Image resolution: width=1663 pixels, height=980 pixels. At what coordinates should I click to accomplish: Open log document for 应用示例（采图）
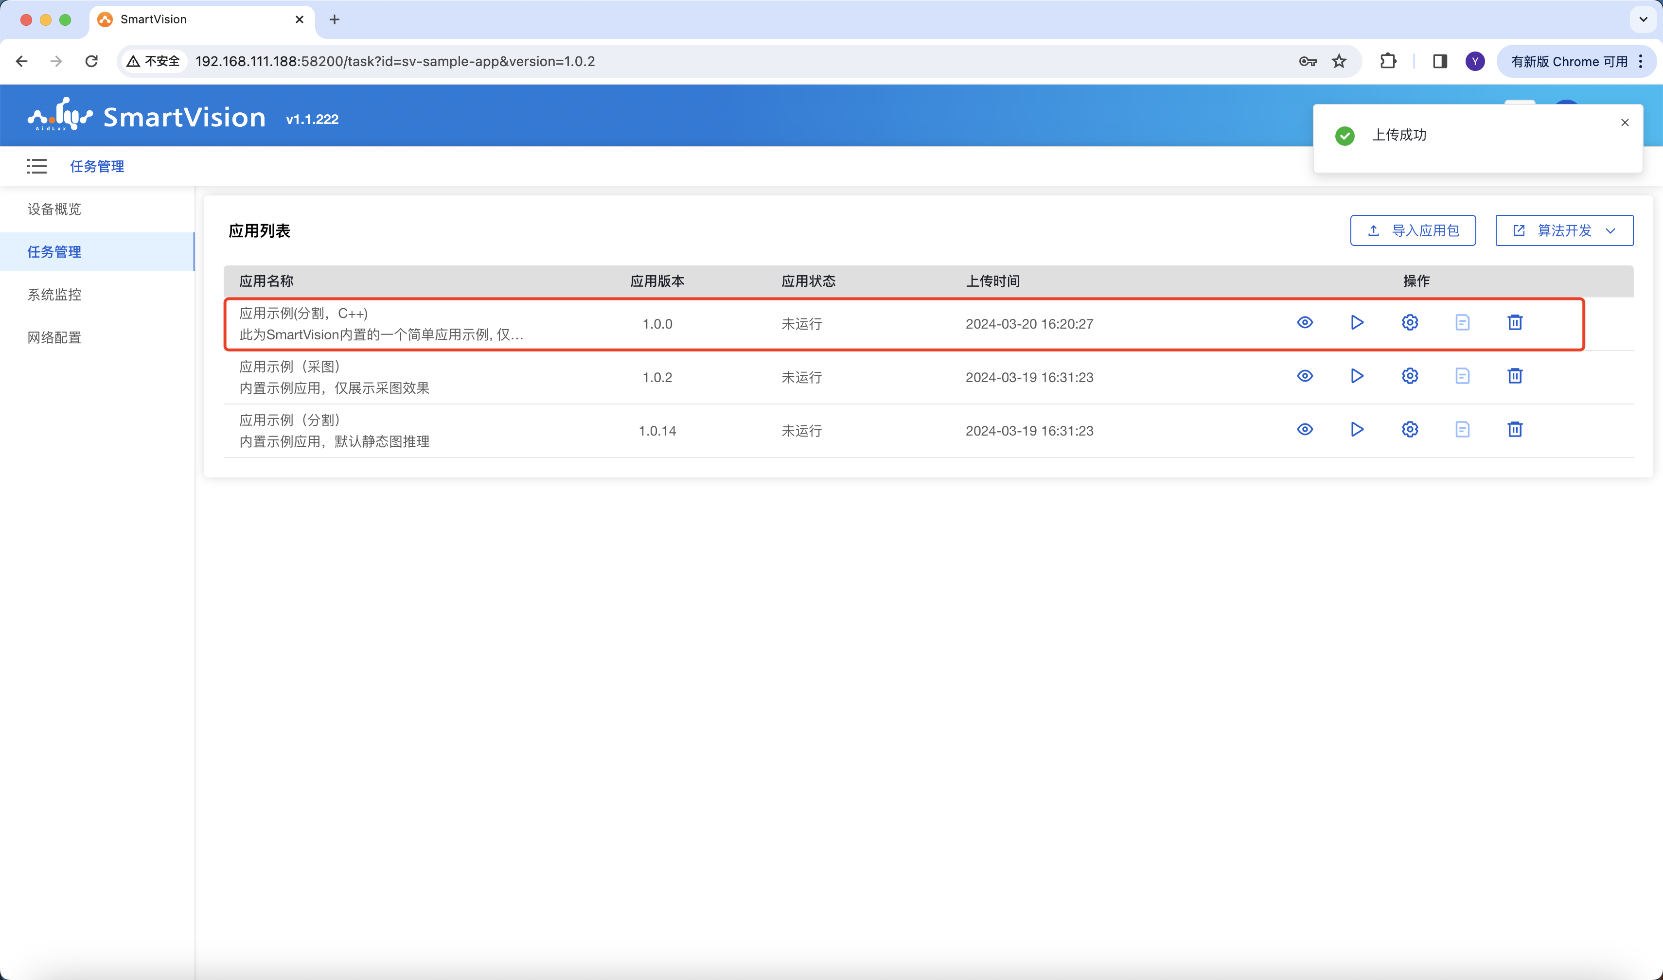coord(1462,376)
